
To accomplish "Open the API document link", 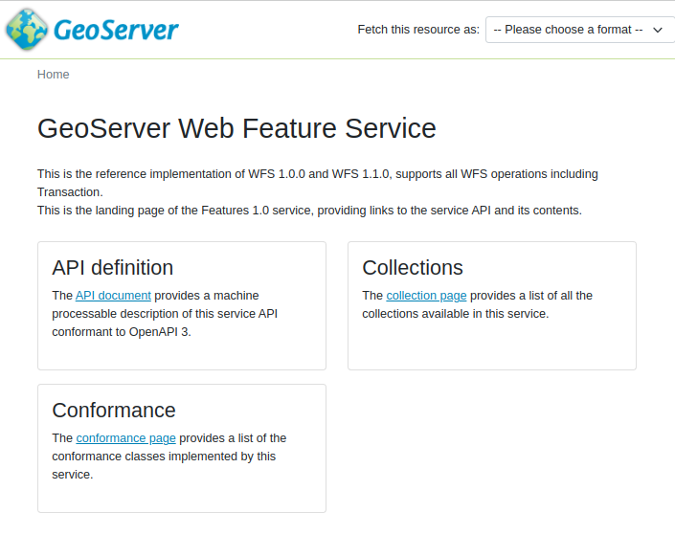I will tap(113, 296).
